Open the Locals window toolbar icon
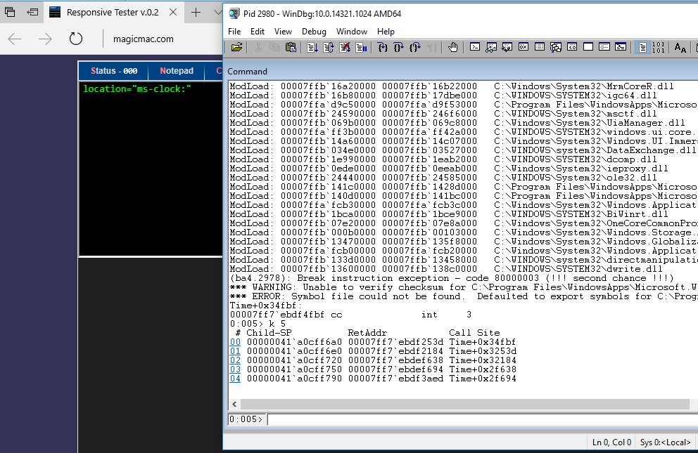This screenshot has height=453, width=698. [507, 48]
